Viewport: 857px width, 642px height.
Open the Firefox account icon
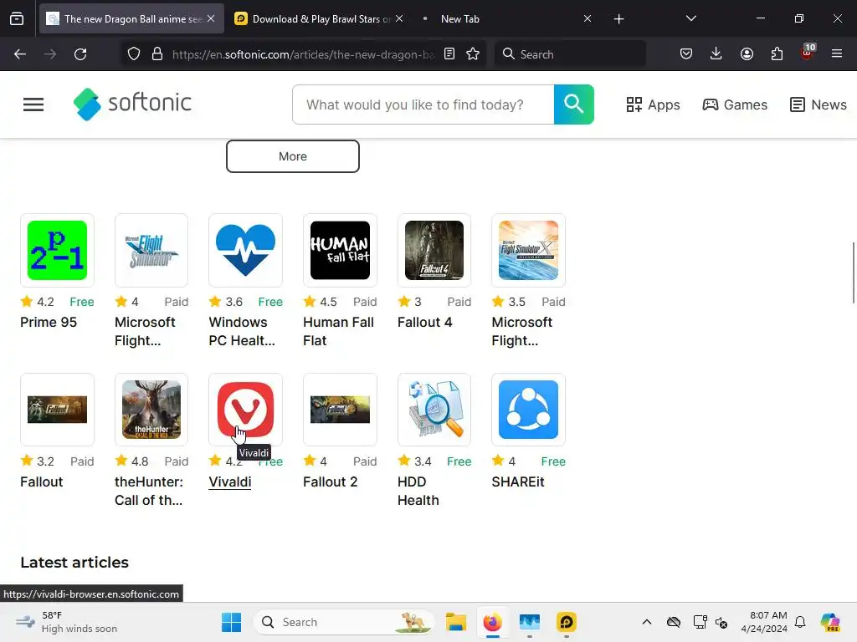pos(747,54)
